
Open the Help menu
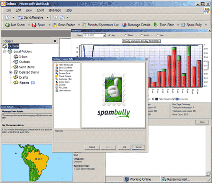click(69, 10)
